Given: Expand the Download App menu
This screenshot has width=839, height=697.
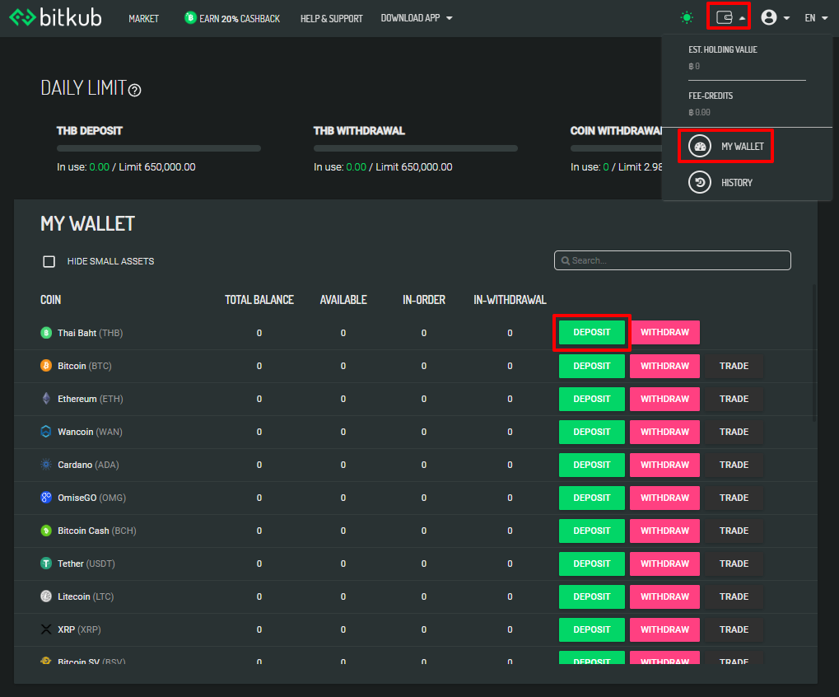Looking at the screenshot, I should (417, 18).
